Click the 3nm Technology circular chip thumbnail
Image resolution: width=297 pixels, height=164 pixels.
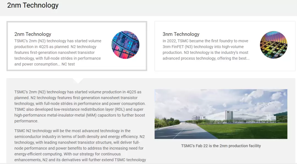tap(273, 45)
